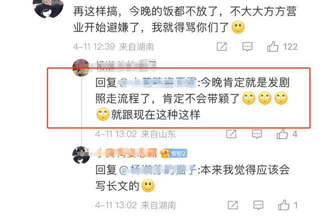
Task: Open the top commenter's avatar
Action: point(48,7)
